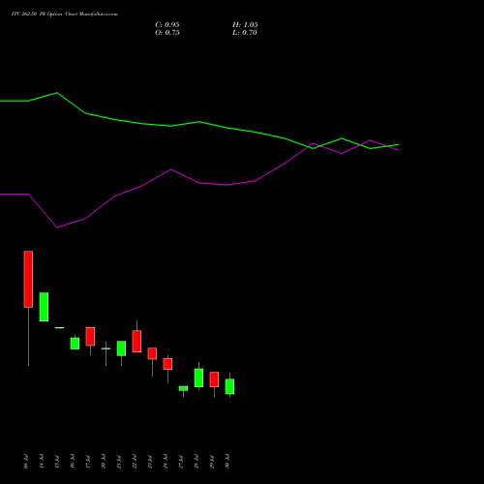Click the green indicator line
The image size is (484, 484).
coord(198,122)
